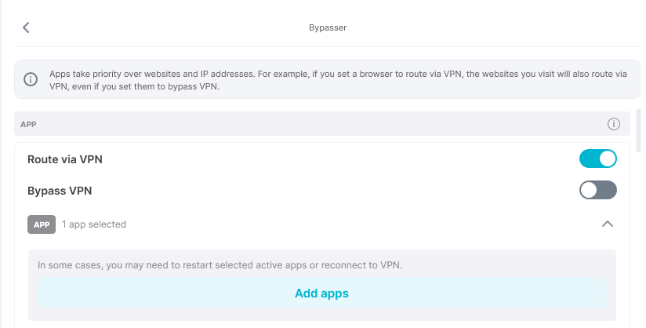
Task: Click the info icon in the priority banner
Action: tap(31, 80)
